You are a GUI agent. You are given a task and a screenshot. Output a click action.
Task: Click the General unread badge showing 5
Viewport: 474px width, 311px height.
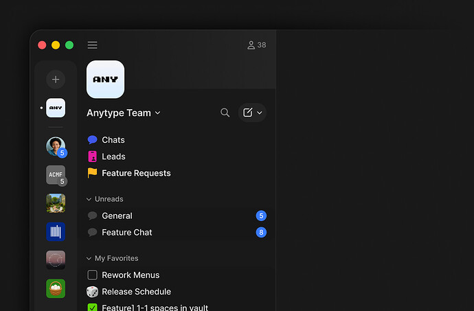[261, 216]
